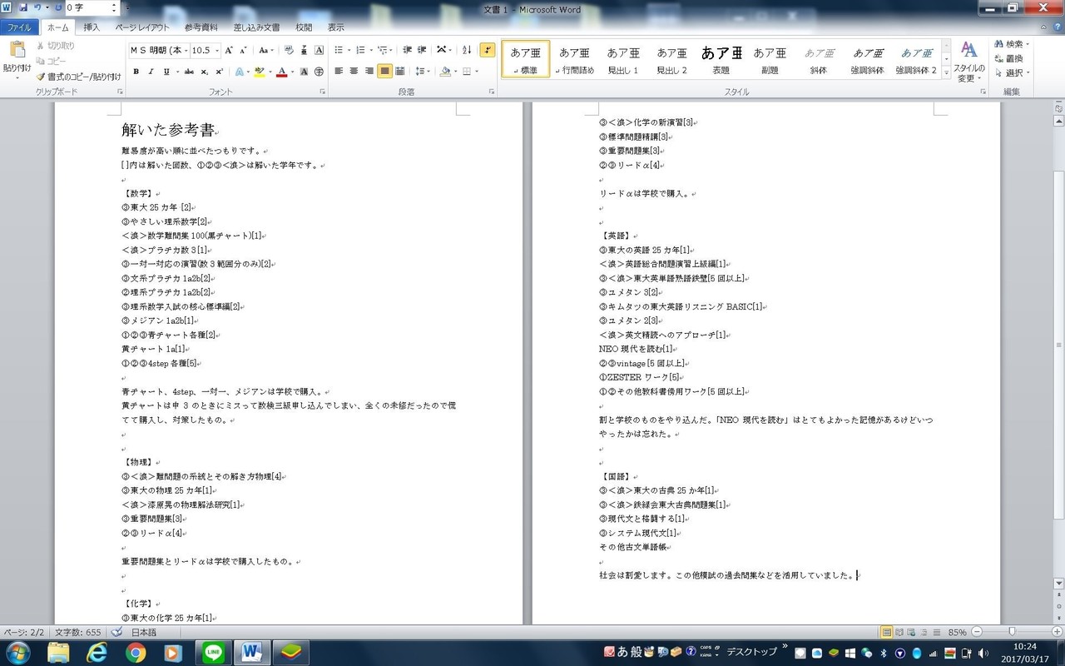This screenshot has height=666, width=1065.
Task: Apply superscript (x²) formatting
Action: pyautogui.click(x=220, y=72)
